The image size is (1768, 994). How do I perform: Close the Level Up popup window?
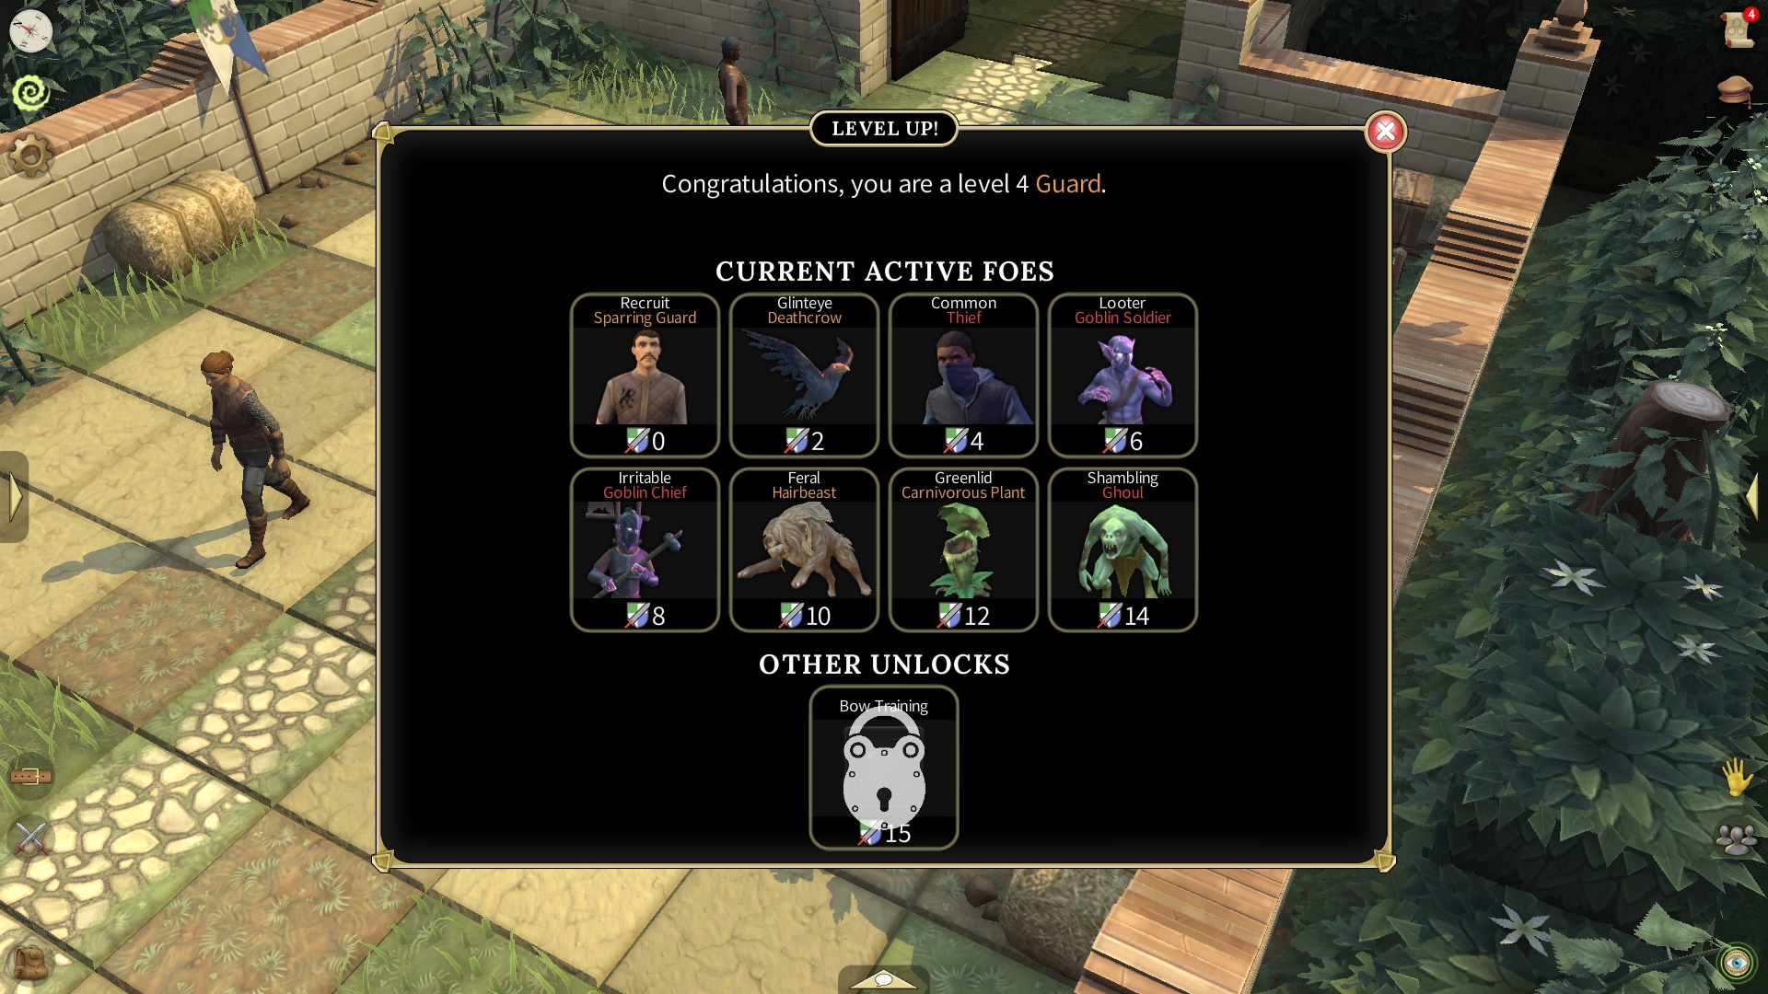coord(1384,130)
